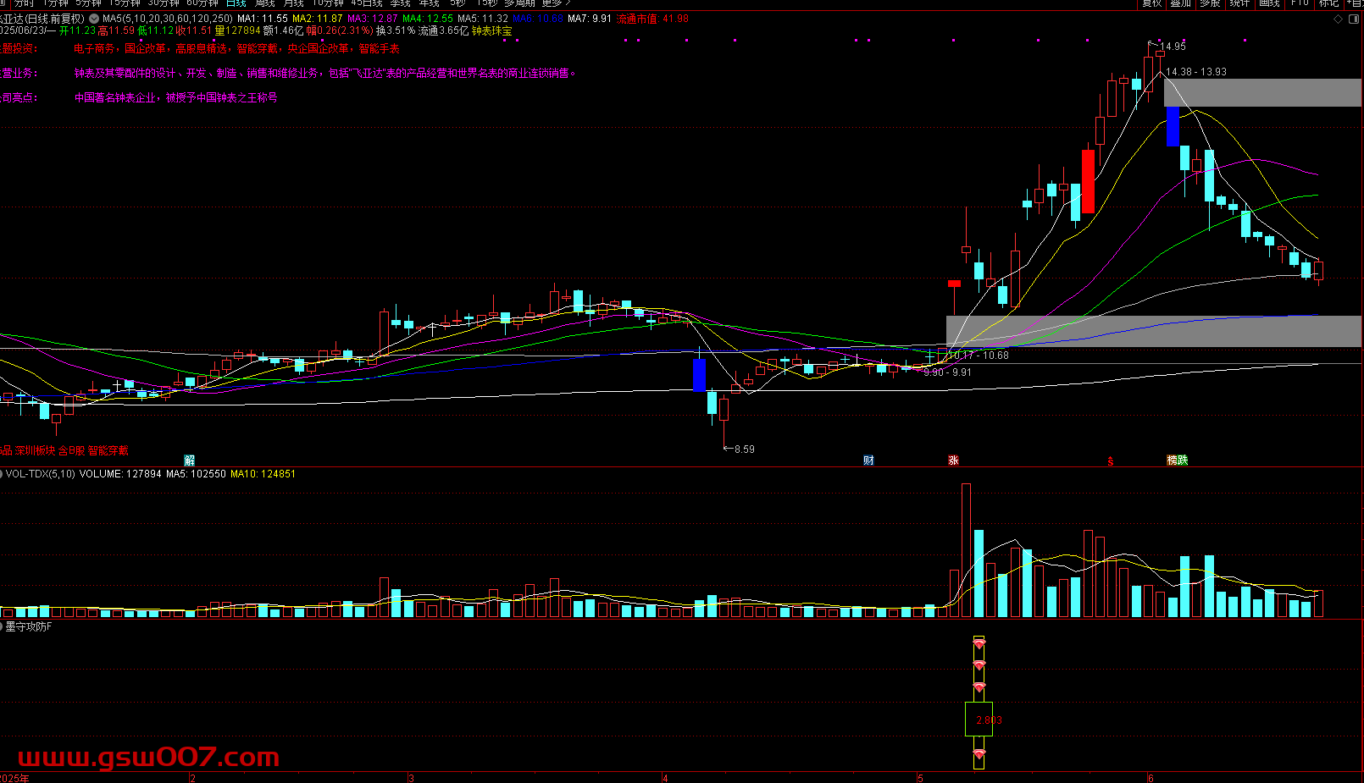Click the VOL-TDX indicator settings circle
This screenshot has height=783, width=1364.
pos(2,474)
